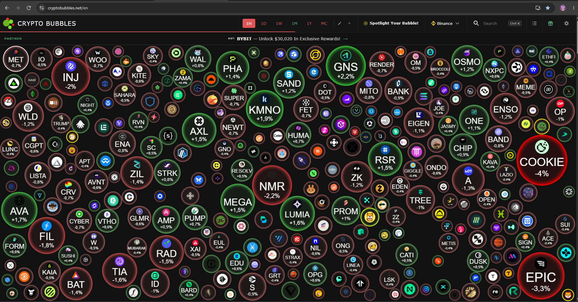Click the Crypto Bubbles logo icon
This screenshot has height=302, width=578.
pos(8,23)
